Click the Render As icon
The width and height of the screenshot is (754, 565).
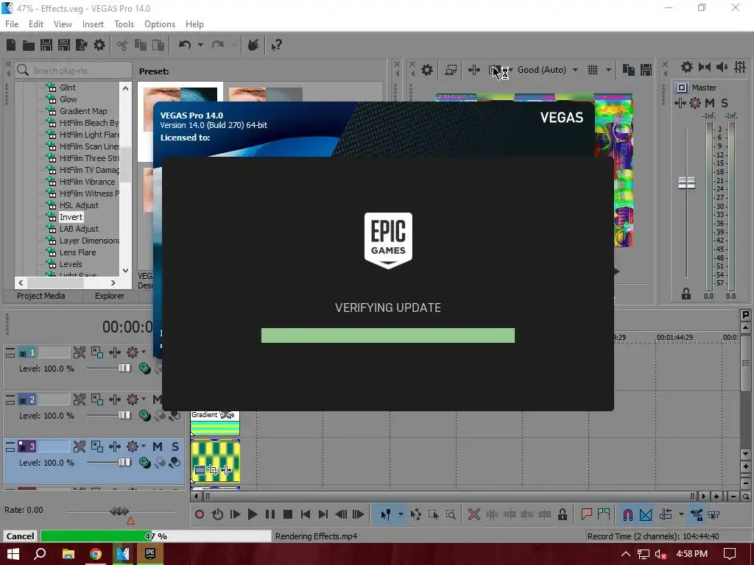tap(82, 45)
